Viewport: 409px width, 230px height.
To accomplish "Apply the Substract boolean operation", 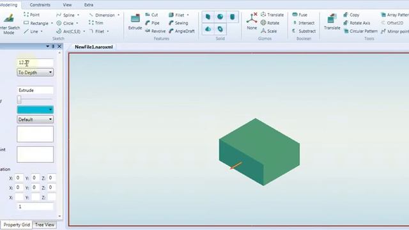I will click(x=304, y=31).
